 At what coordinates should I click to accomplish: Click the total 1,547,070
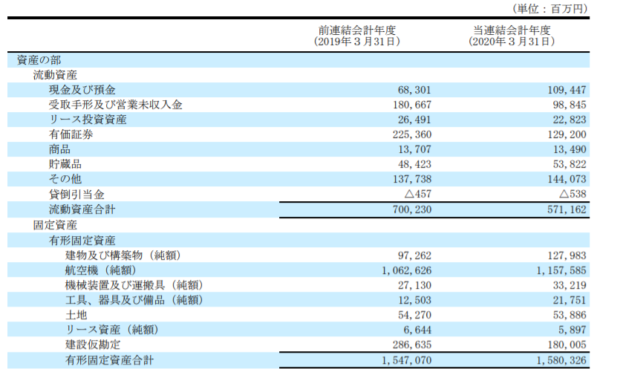click(x=406, y=360)
